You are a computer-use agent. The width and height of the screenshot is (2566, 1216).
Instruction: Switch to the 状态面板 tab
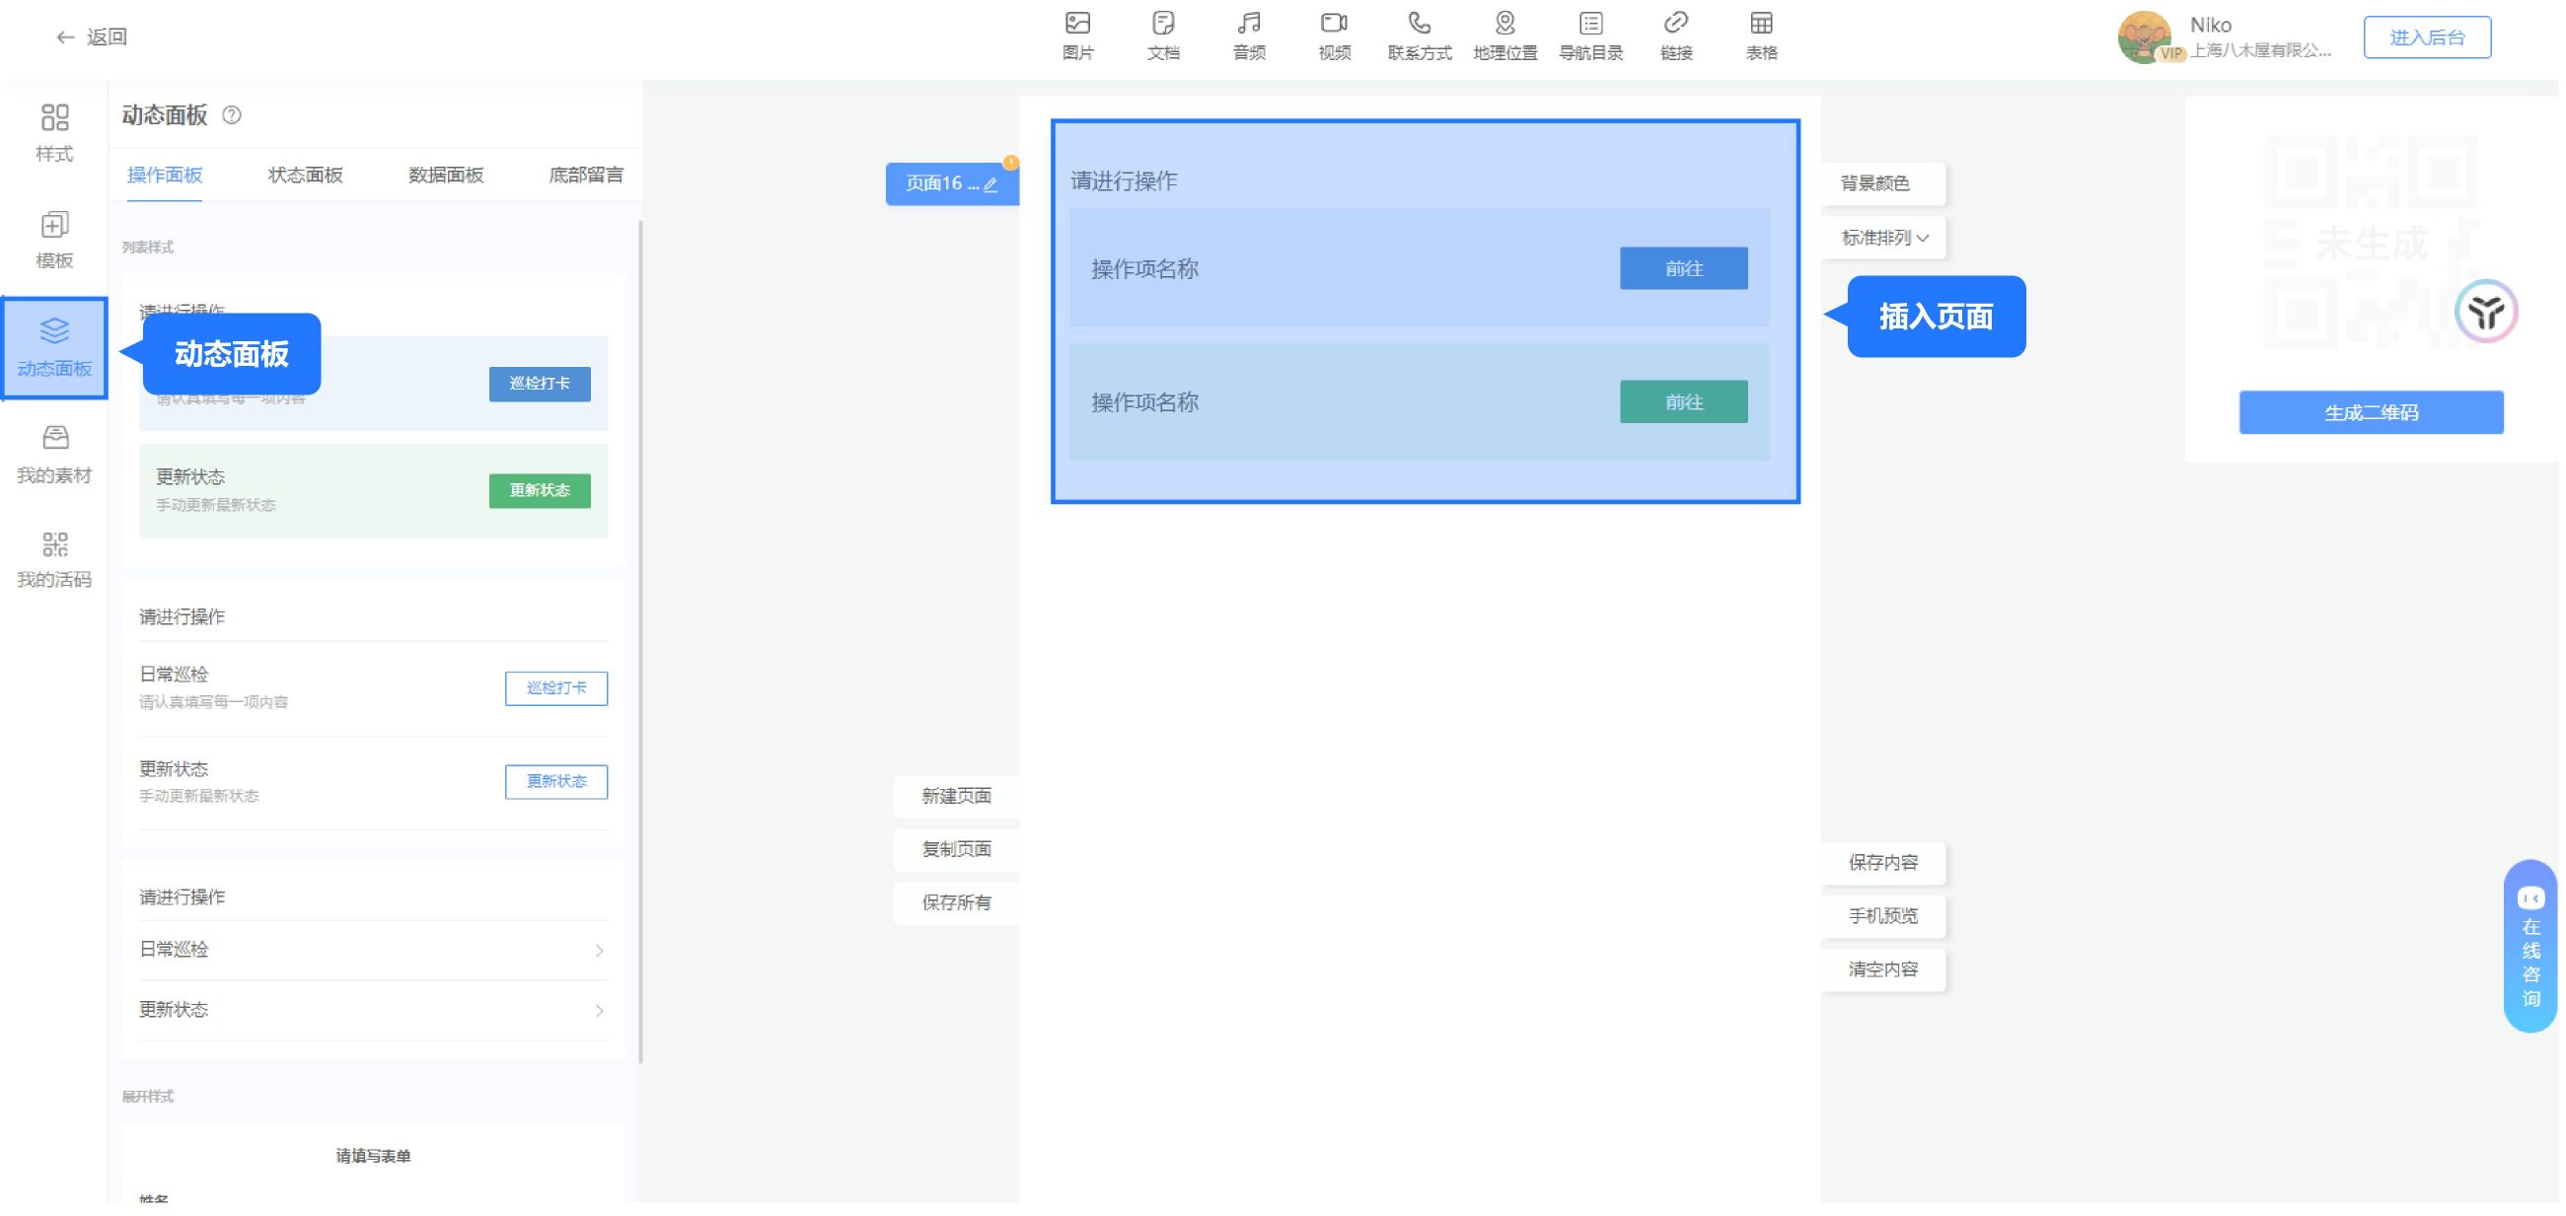[x=306, y=176]
